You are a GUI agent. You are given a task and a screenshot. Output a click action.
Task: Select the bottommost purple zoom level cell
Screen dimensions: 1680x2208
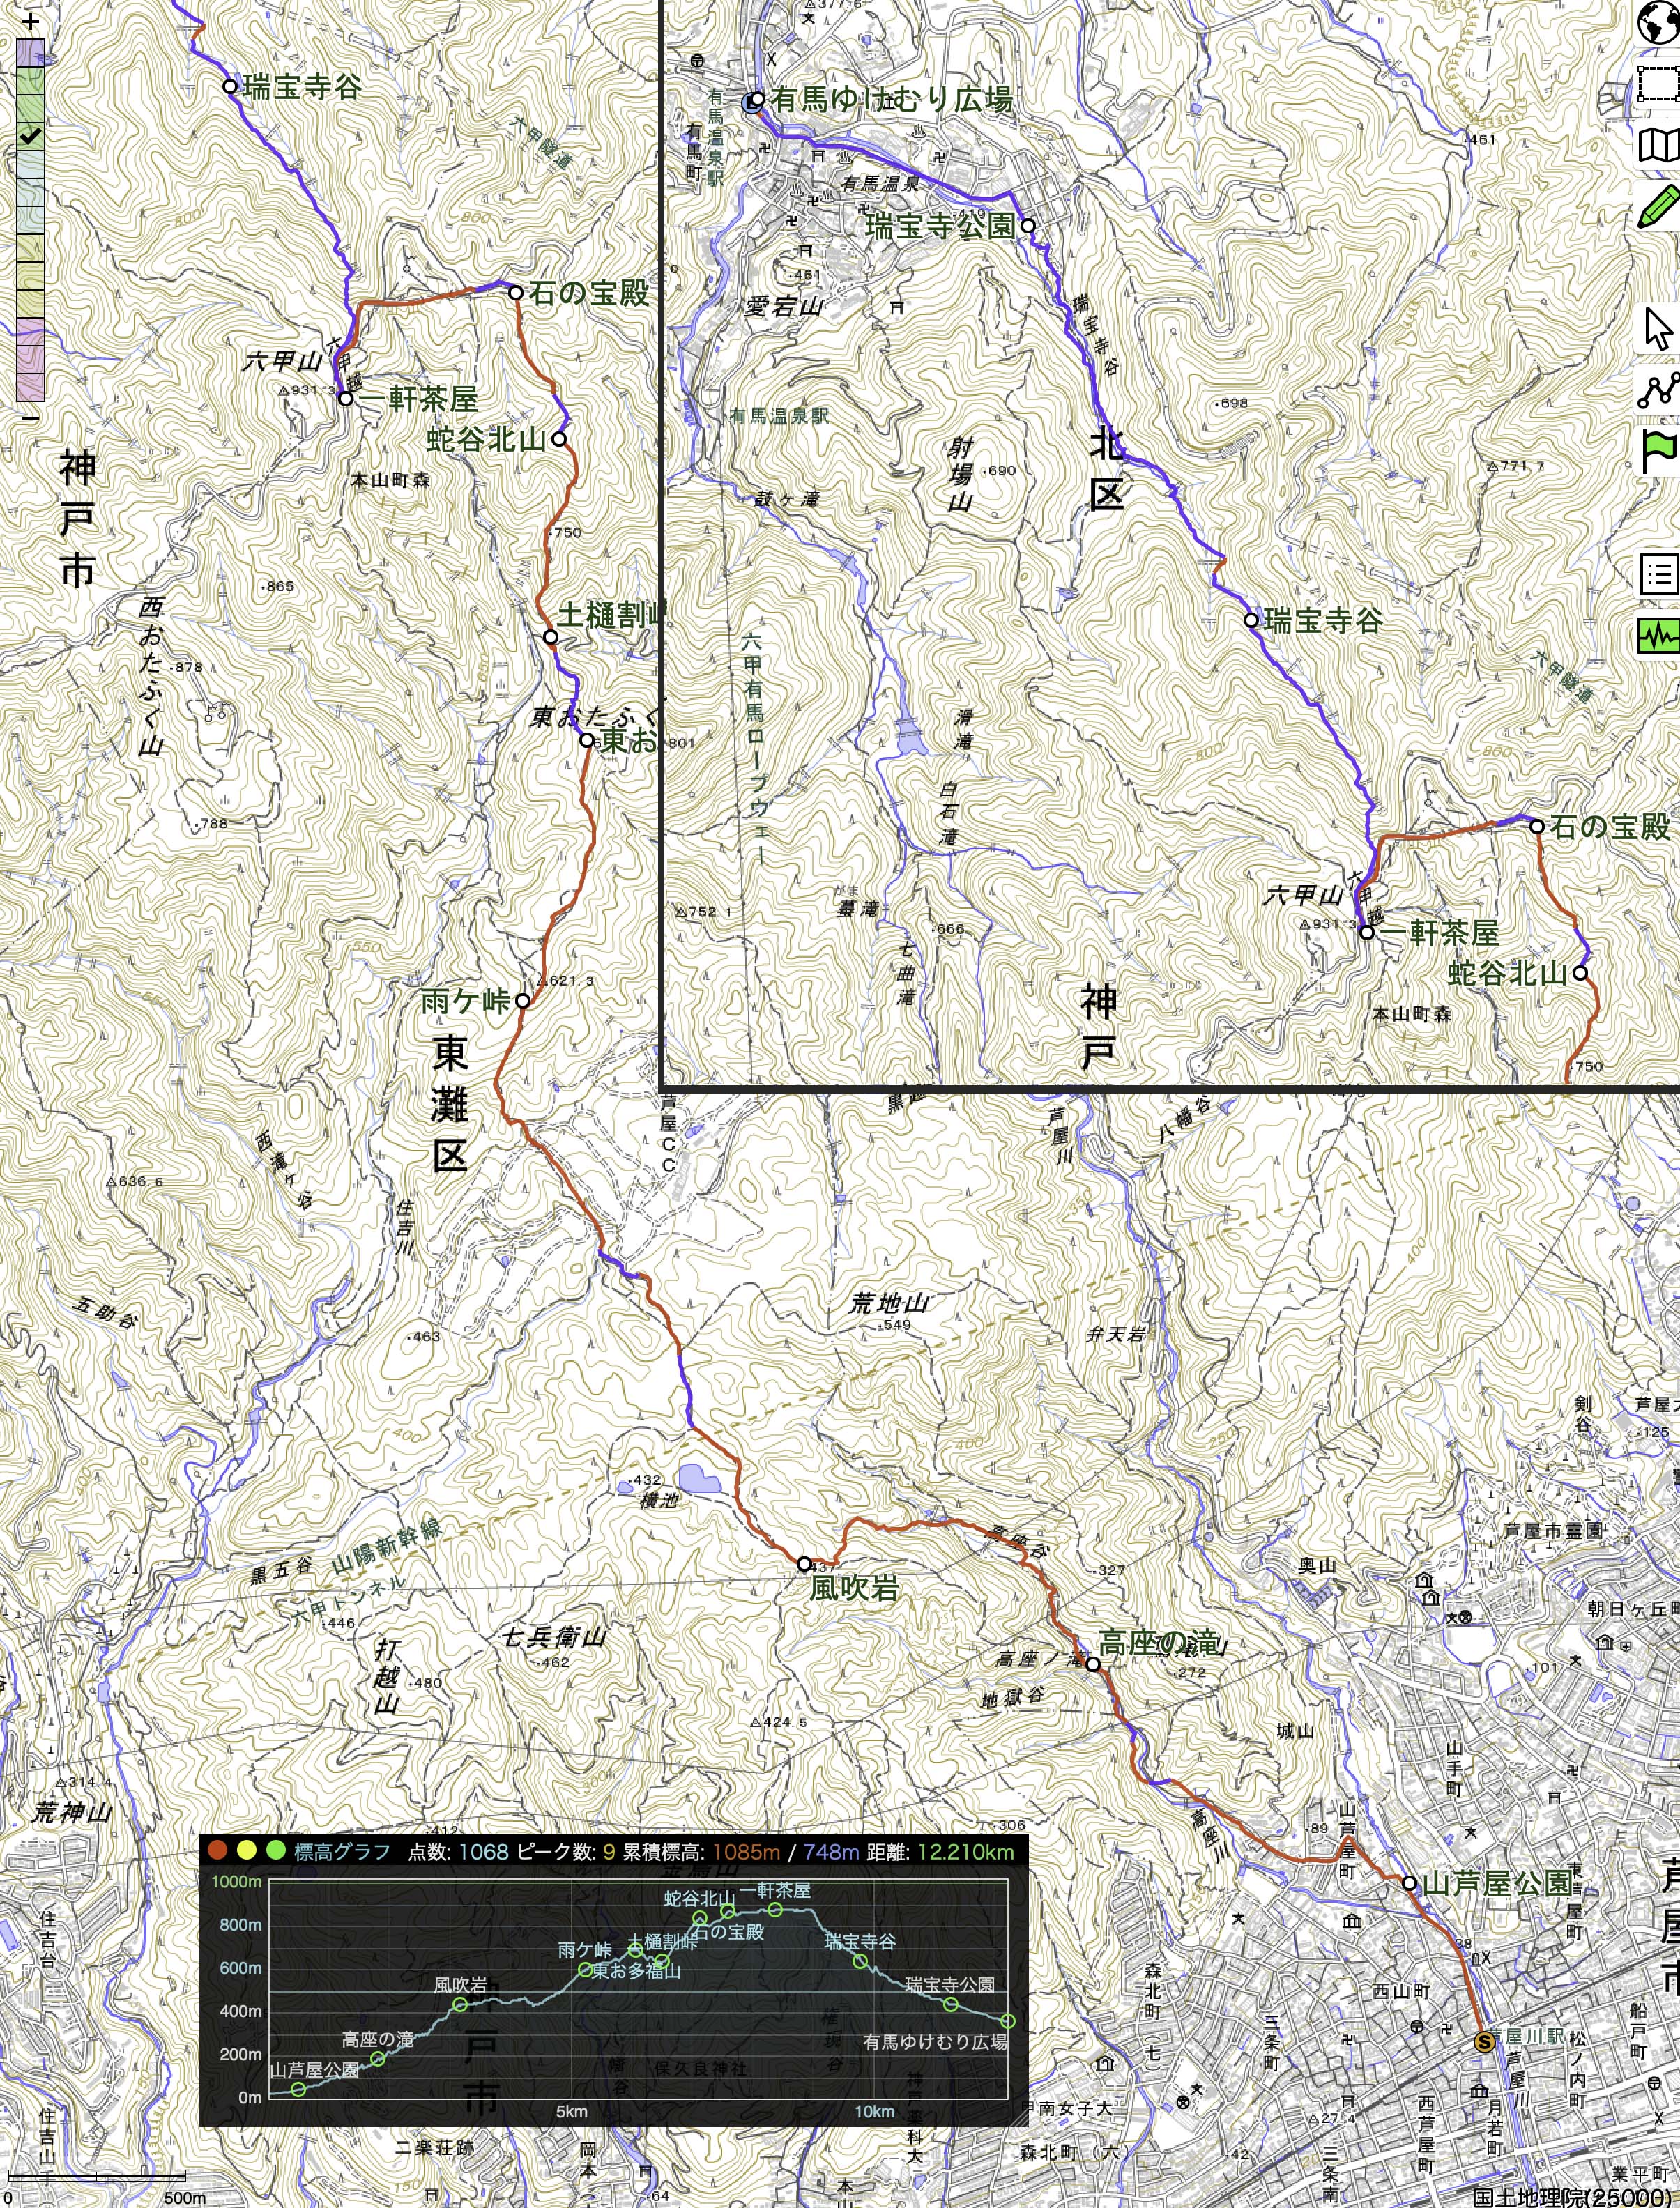(x=31, y=388)
